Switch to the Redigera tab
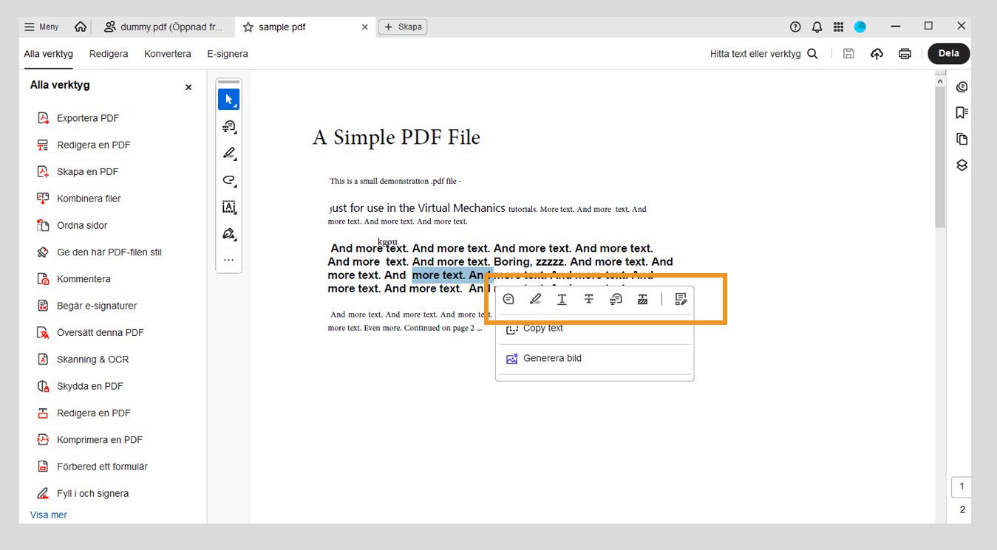997x550 pixels. (x=109, y=54)
